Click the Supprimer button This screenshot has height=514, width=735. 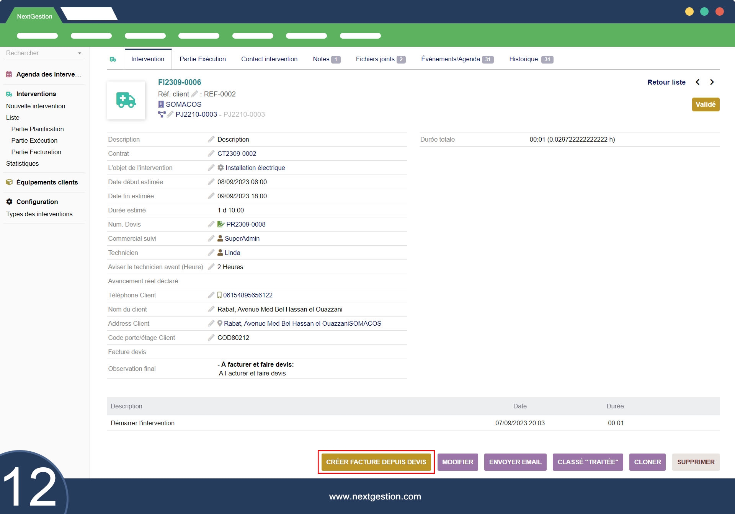(x=696, y=462)
